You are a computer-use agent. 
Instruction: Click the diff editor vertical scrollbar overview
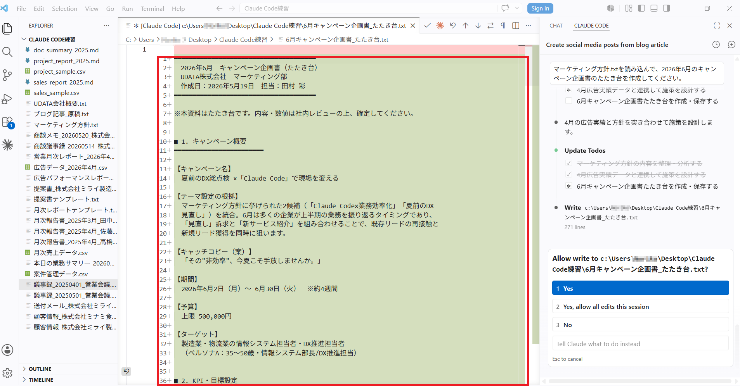click(x=536, y=194)
